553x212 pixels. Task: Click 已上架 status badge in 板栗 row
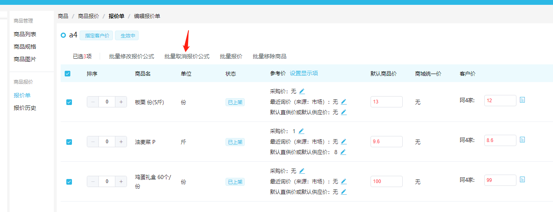pos(235,102)
